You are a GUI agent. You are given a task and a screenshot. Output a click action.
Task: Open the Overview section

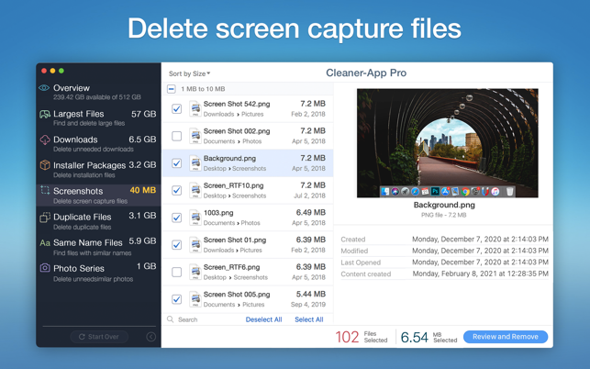tap(98, 92)
